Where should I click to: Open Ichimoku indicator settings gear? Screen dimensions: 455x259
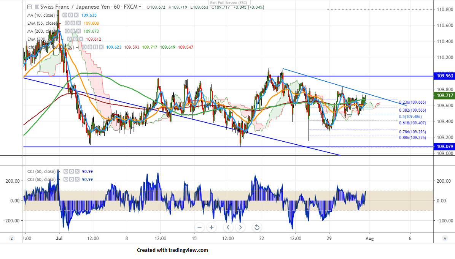[90, 47]
